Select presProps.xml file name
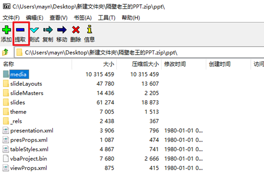 [29, 140]
